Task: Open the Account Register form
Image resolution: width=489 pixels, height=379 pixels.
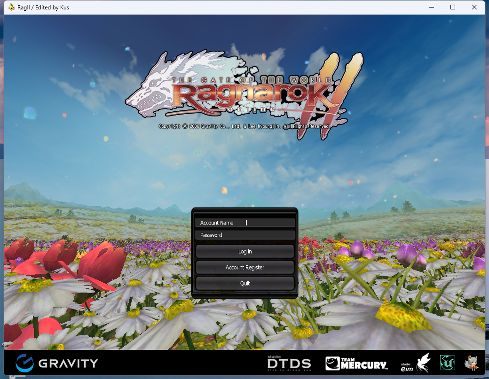Action: click(x=245, y=267)
